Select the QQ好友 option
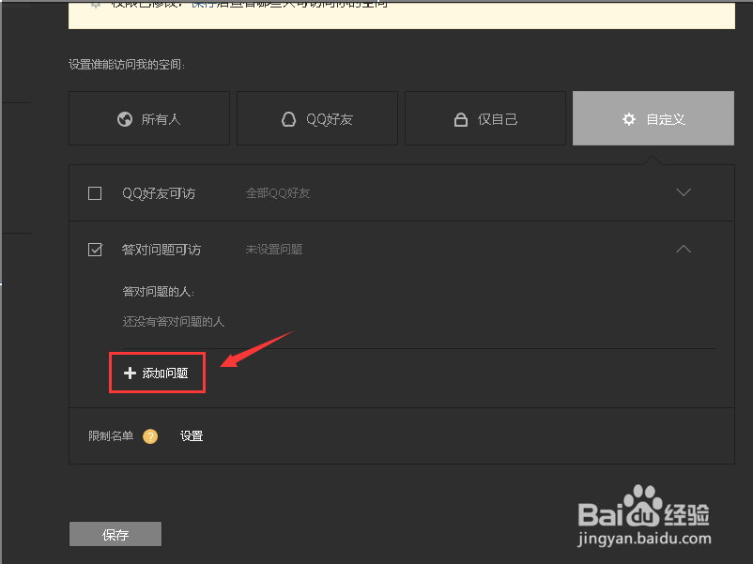This screenshot has width=753, height=564. (x=316, y=118)
